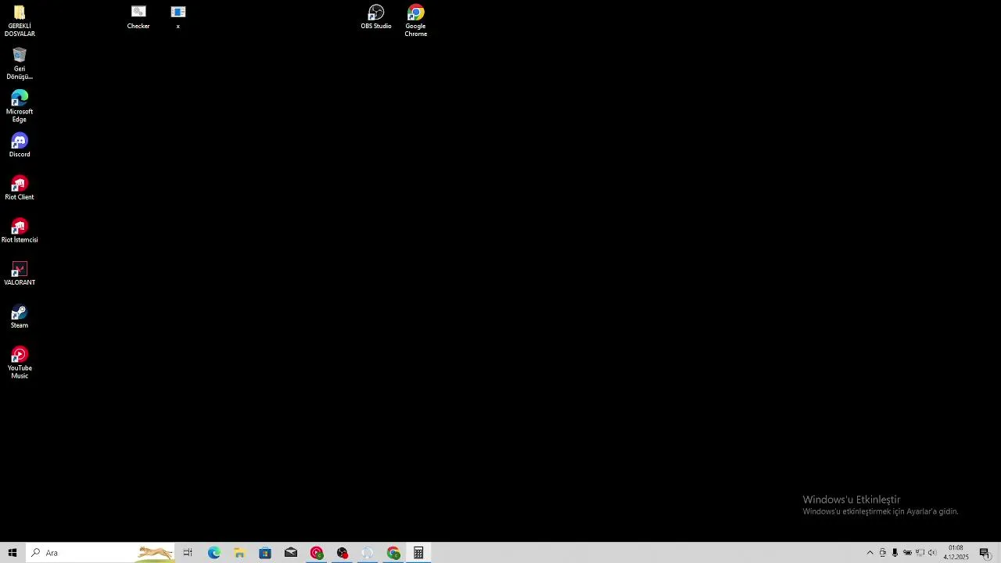Open Microsoft Store from the taskbar
Viewport: 1001px width, 563px height.
coord(265,553)
